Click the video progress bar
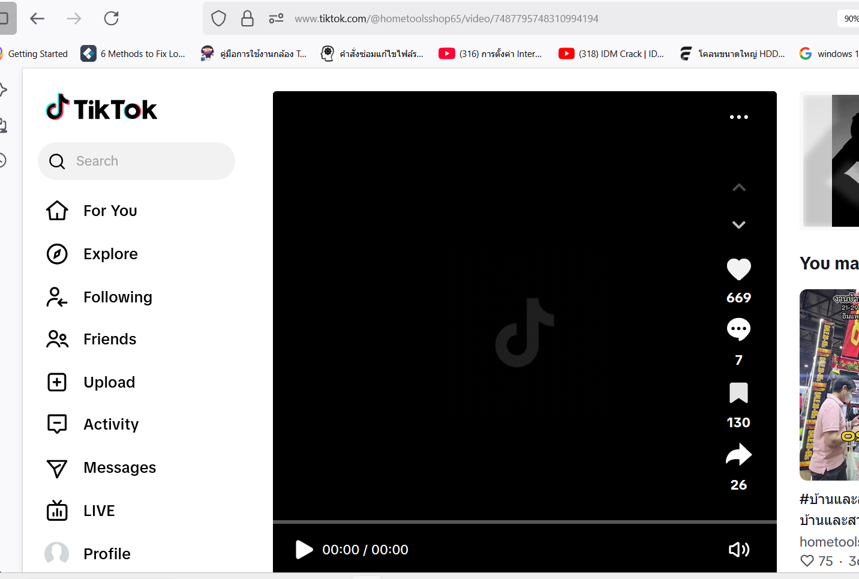Viewport: 859px width, 579px height. click(525, 522)
